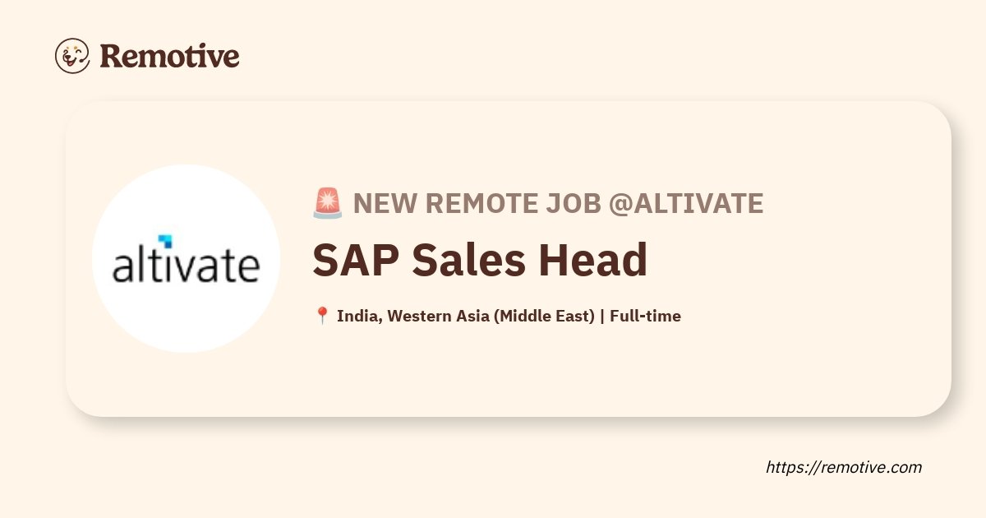The height and width of the screenshot is (518, 986).
Task: Open the @ALTIVATE company mention
Action: point(685,203)
